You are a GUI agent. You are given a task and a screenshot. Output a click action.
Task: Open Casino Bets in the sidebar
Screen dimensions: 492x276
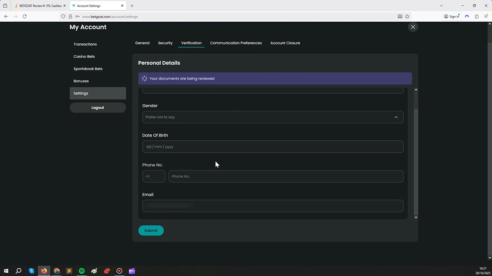[84, 56]
